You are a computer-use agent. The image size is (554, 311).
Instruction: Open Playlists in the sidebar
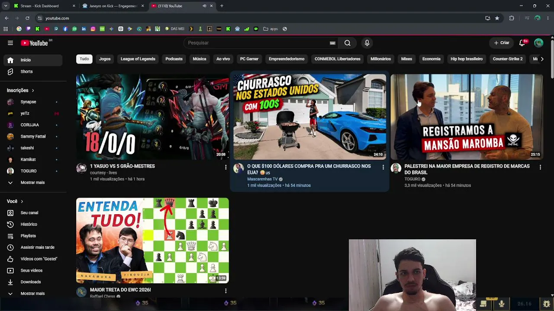33,236
